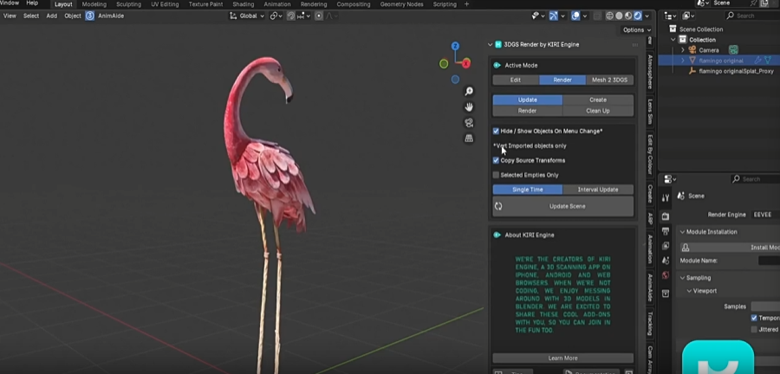
Task: Open the Render properties tab icon
Action: 666,216
